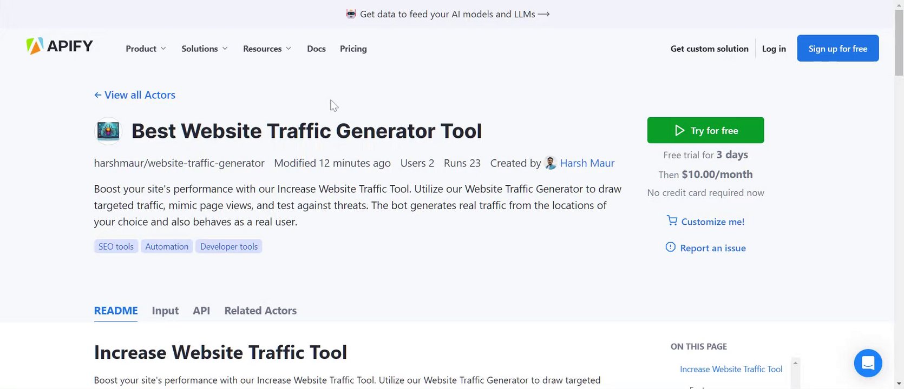Click the $10.00/month price text
Screen dimensions: 904x389
[x=717, y=175]
